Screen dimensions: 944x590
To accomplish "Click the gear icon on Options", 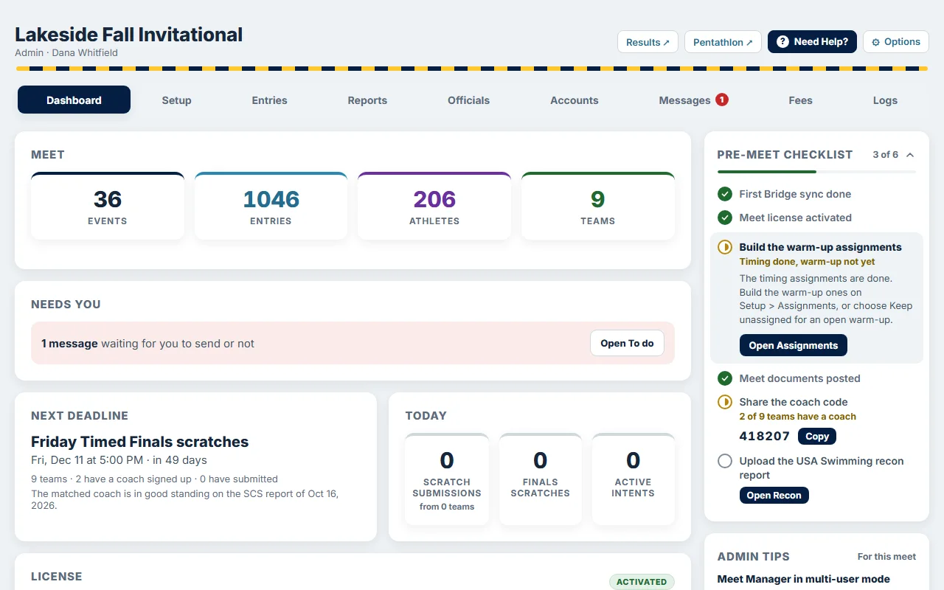I will [x=876, y=42].
